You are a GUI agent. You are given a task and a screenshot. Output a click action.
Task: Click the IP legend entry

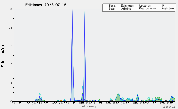160,6
